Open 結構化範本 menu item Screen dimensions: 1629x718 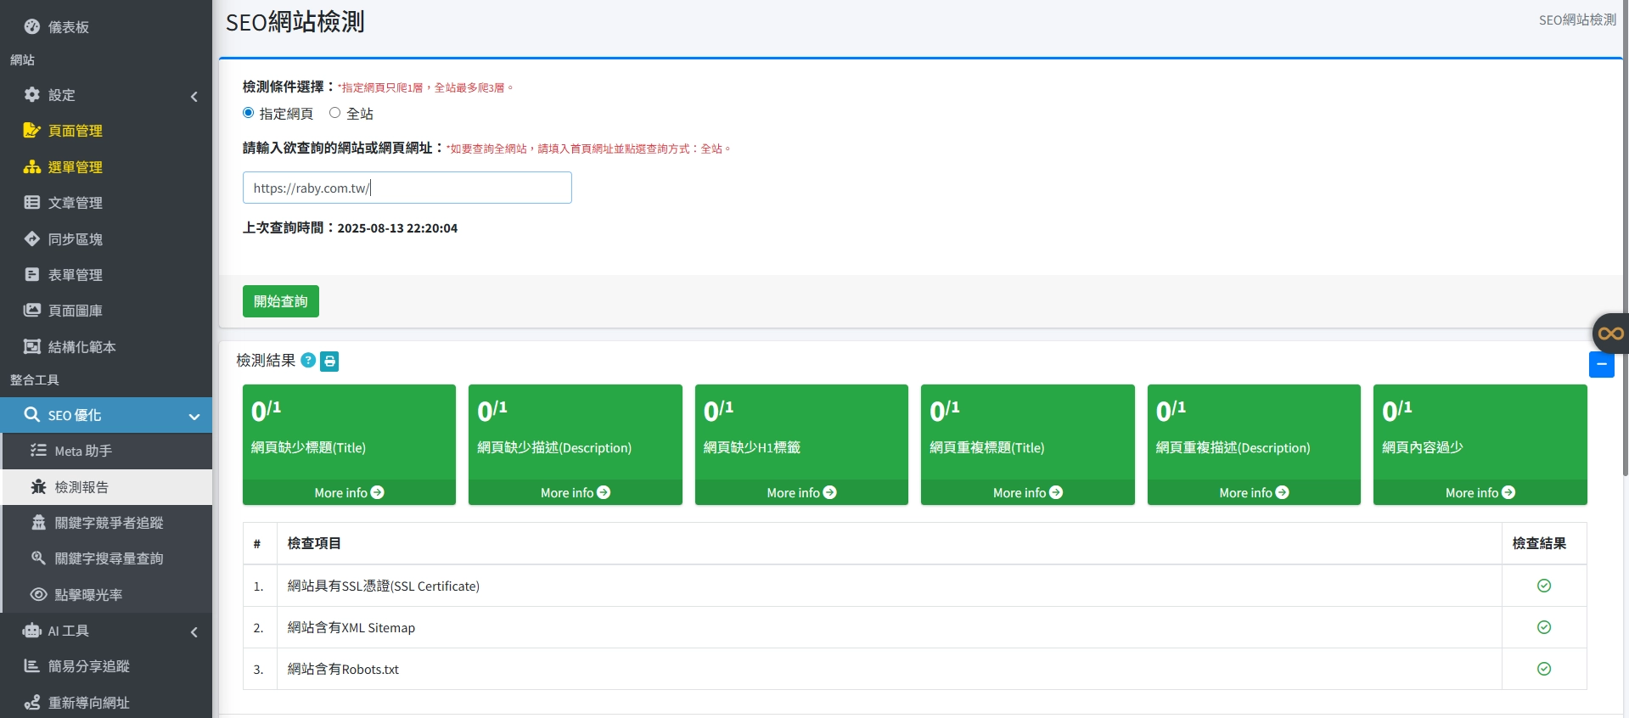click(106, 346)
